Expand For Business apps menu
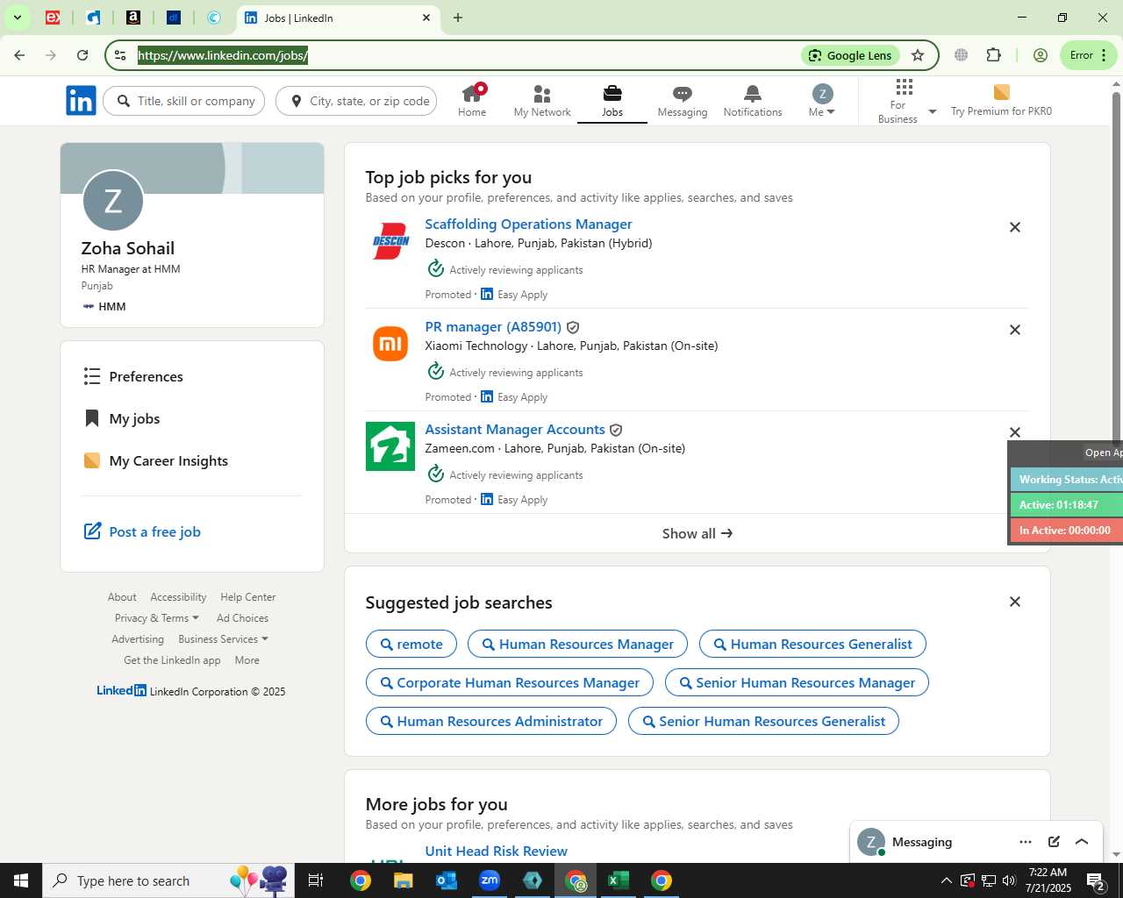 point(905,100)
